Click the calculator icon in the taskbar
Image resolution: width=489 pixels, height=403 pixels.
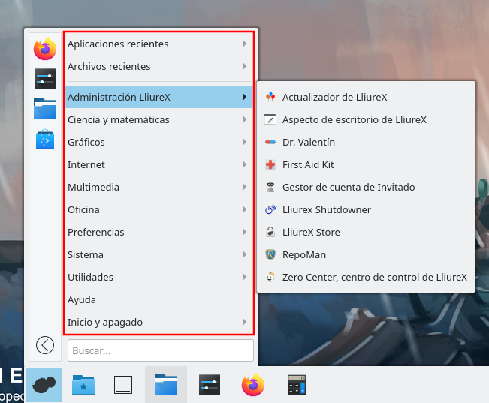point(297,385)
